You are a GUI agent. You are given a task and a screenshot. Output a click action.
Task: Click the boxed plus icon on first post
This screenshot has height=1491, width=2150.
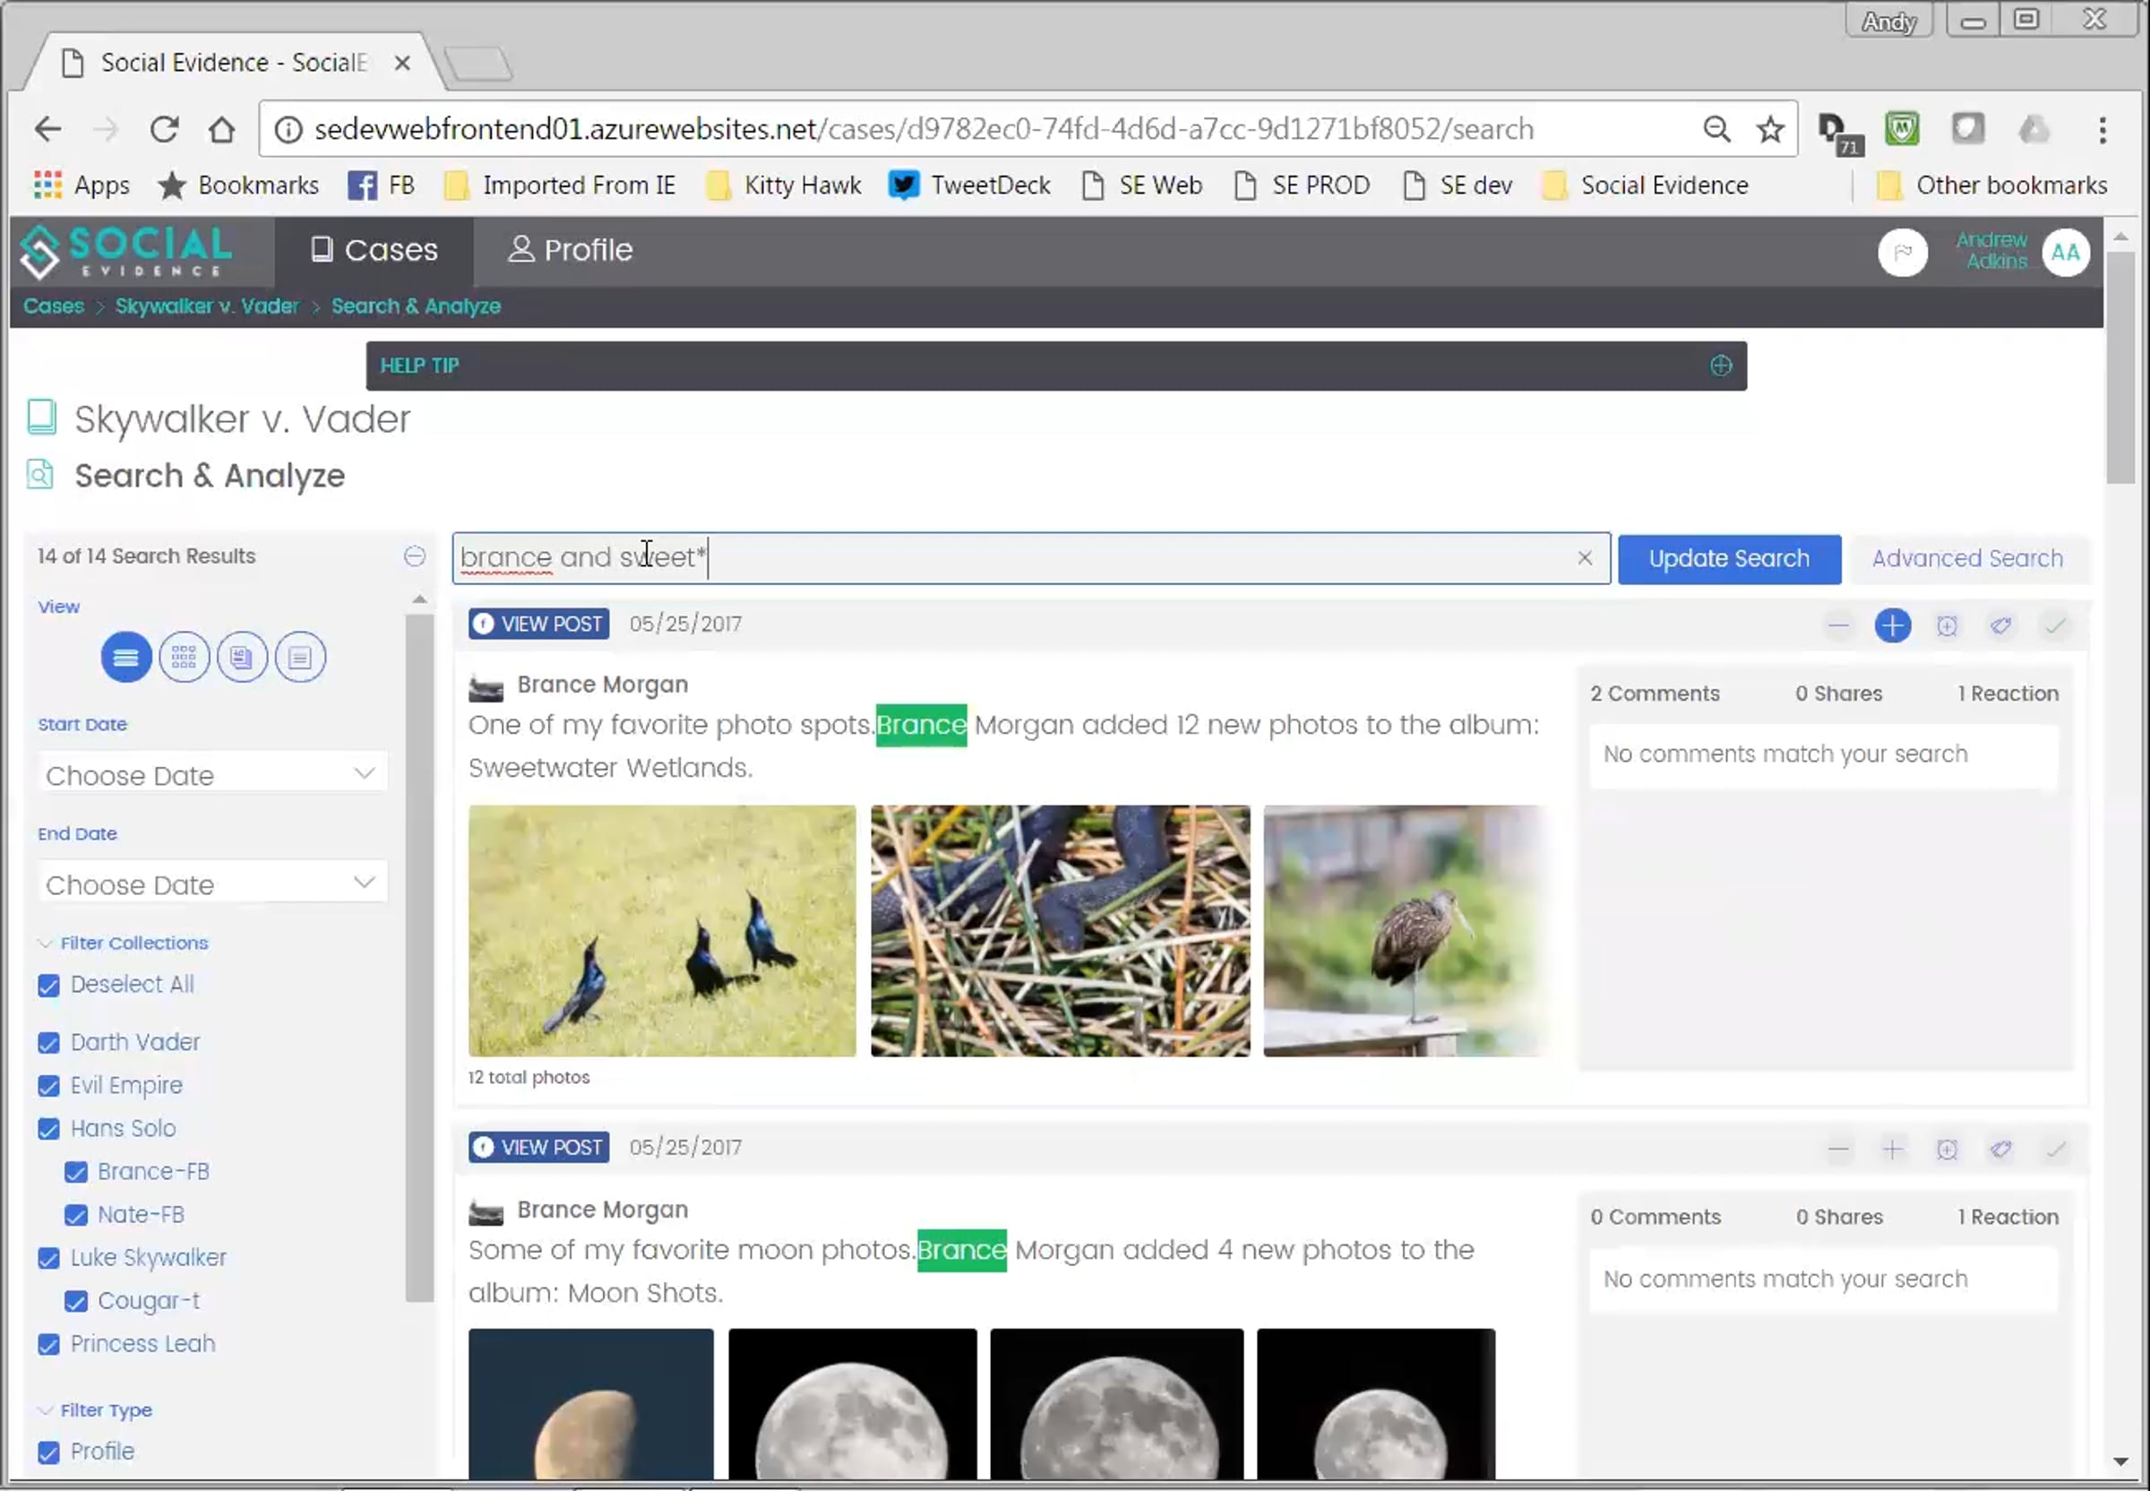click(x=1947, y=626)
